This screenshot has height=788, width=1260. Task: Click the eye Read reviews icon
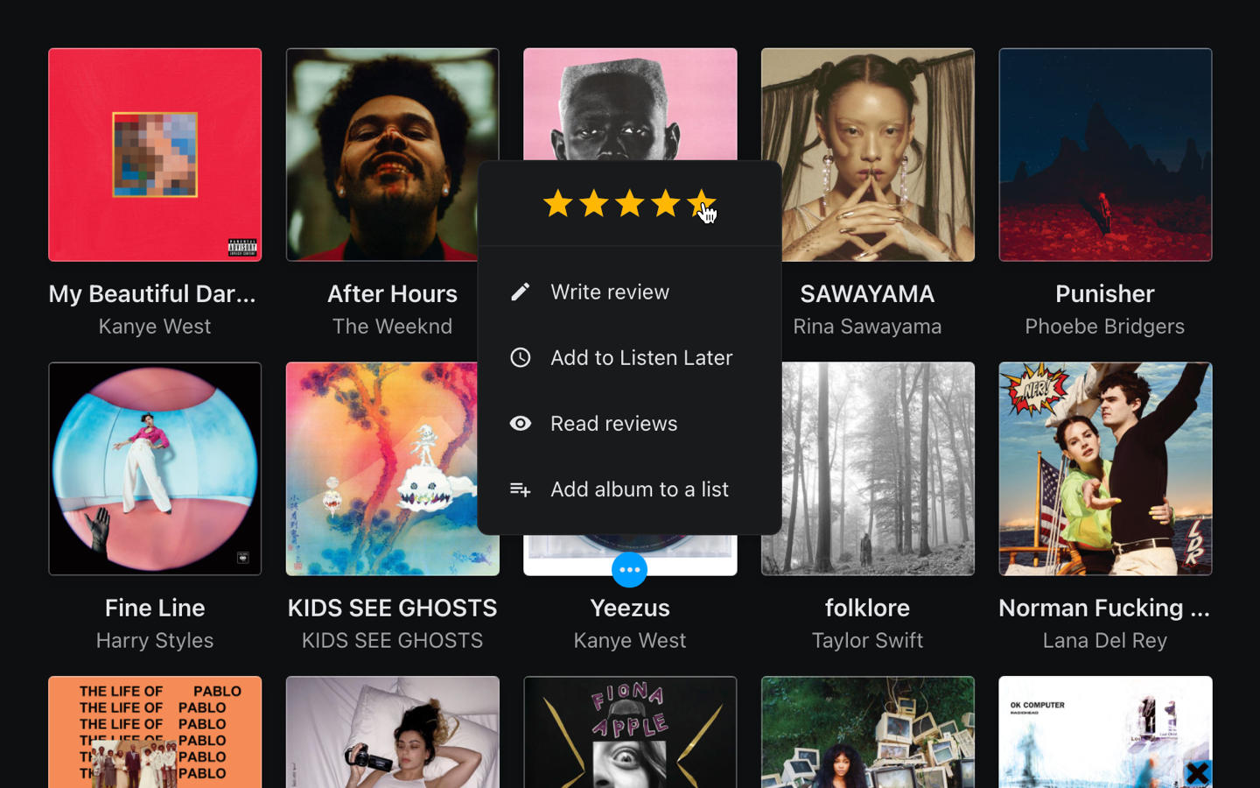[x=521, y=424]
